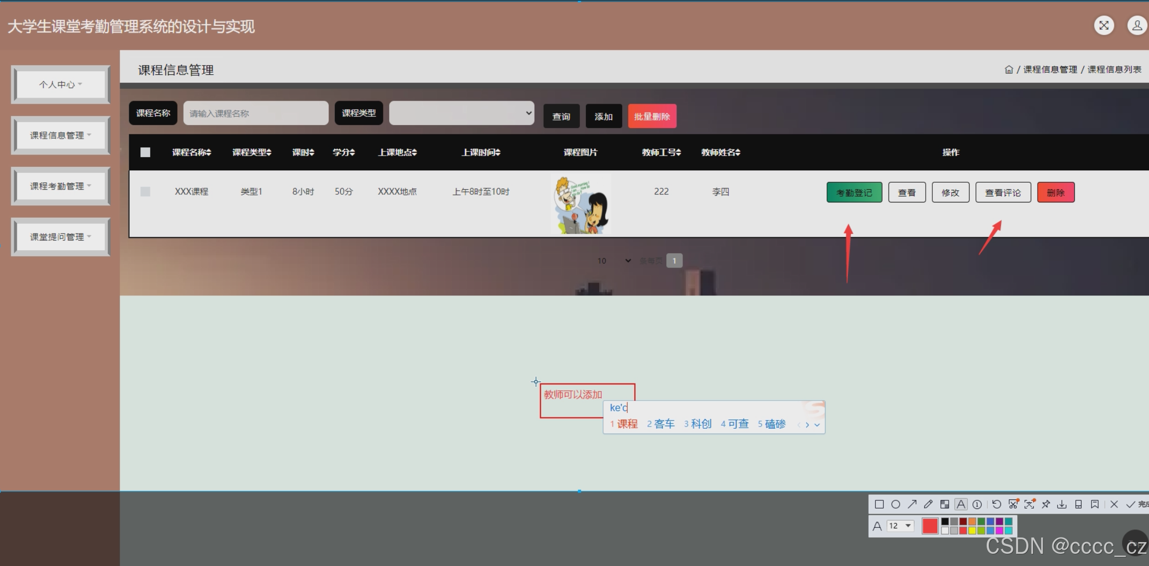The width and height of the screenshot is (1149, 566).
Task: Click the green 考勤登记 button
Action: coord(854,192)
